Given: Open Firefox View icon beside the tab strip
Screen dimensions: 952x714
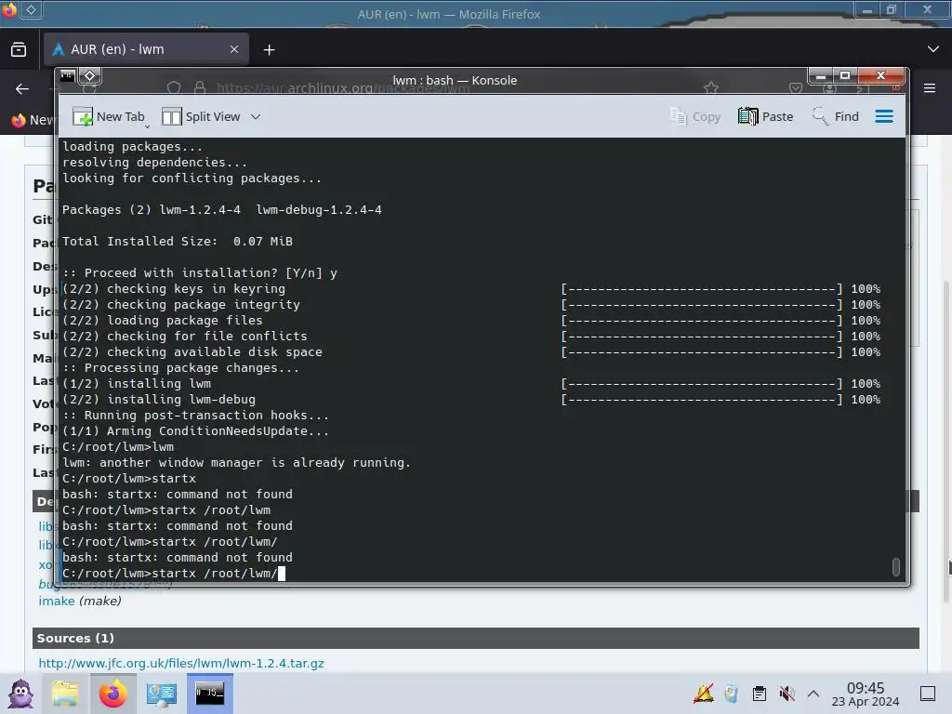Looking at the screenshot, I should 19,49.
